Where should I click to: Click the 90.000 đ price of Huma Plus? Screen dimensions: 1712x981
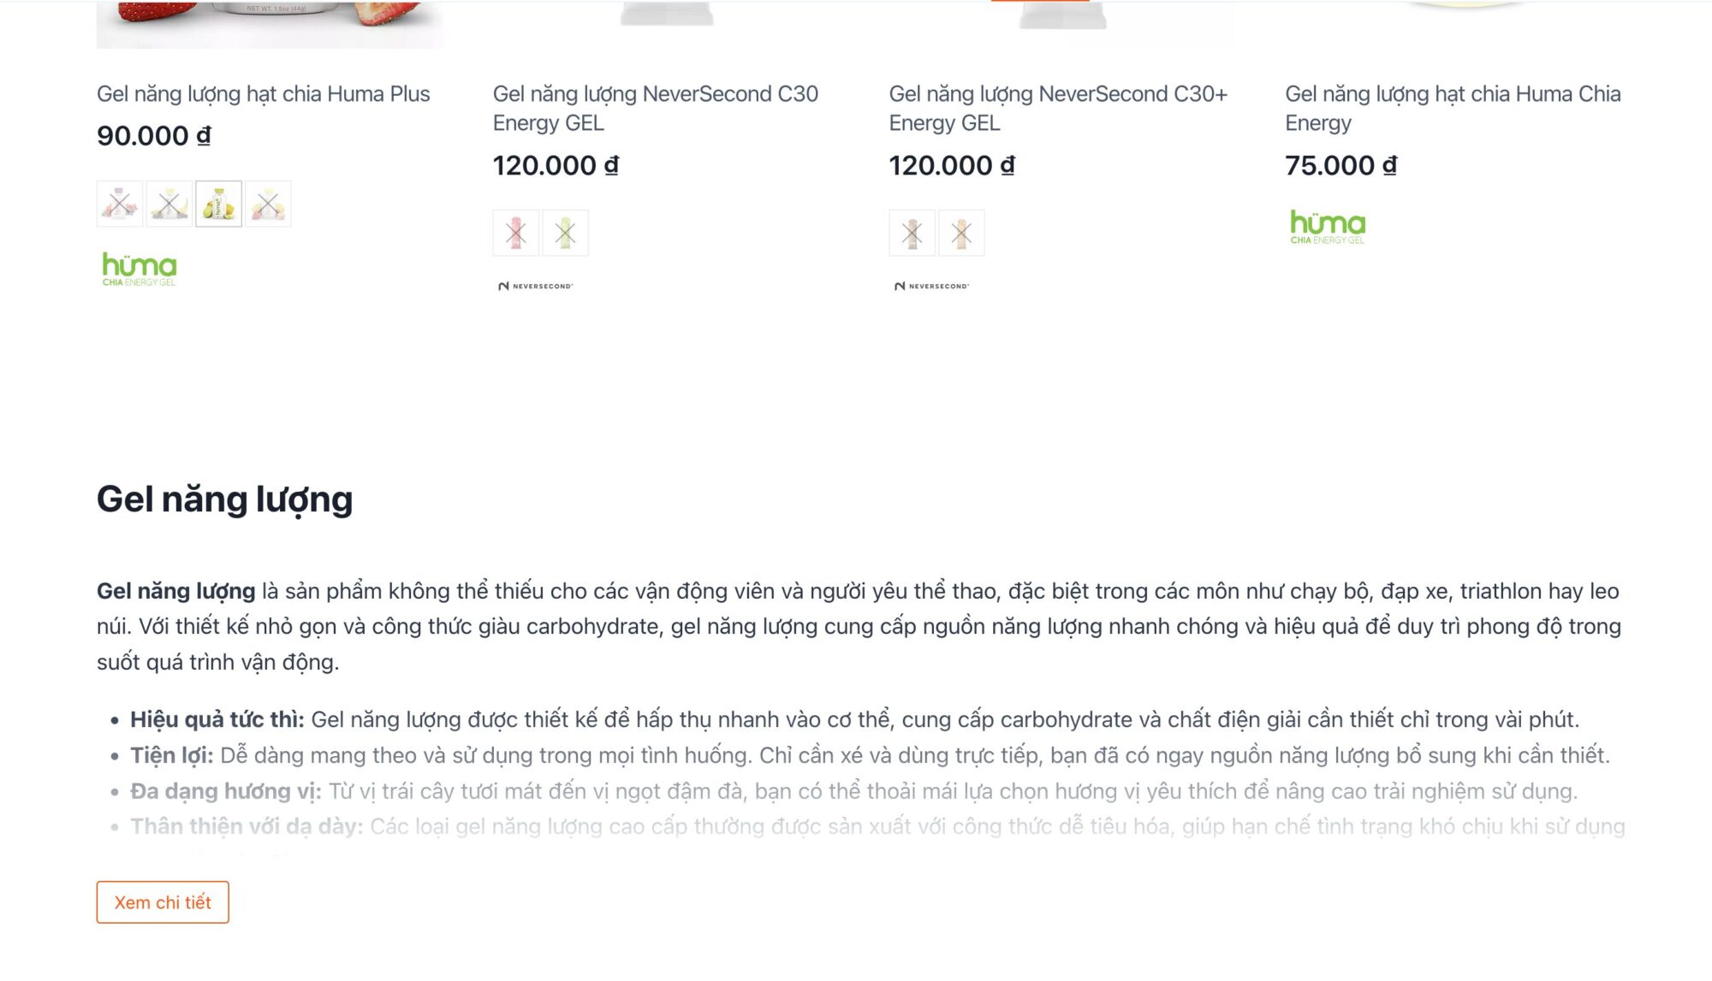(154, 136)
